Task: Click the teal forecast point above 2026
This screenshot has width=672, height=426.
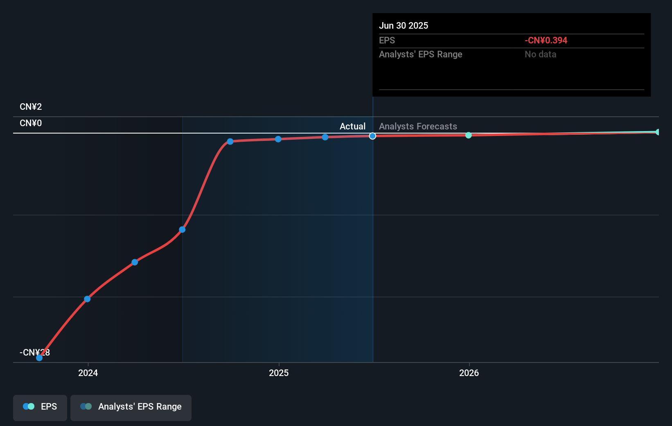Action: [469, 135]
